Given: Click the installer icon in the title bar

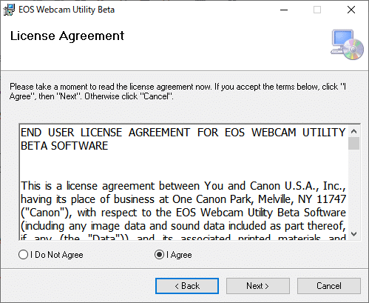Looking at the screenshot, I should [9, 10].
